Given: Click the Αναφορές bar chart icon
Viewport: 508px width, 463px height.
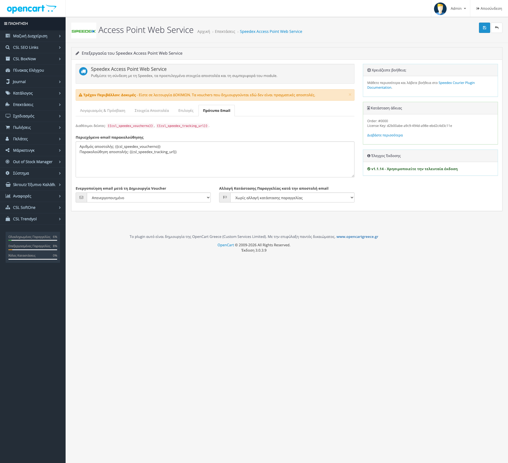Looking at the screenshot, I should [x=8, y=196].
